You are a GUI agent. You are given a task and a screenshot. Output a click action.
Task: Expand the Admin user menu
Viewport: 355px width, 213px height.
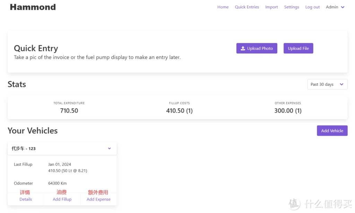(335, 7)
